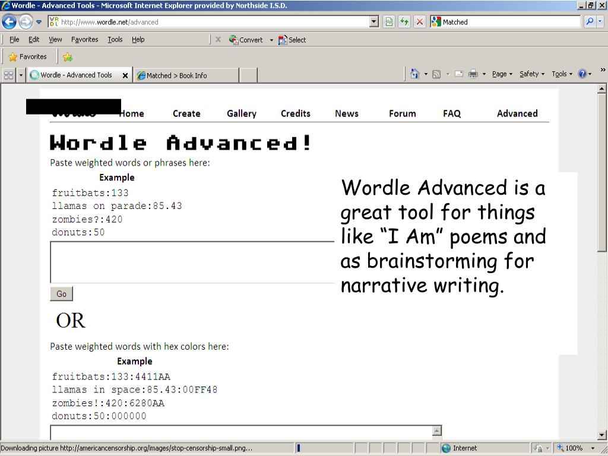Open the Page command bar menu
The width and height of the screenshot is (608, 456).
coord(502,74)
